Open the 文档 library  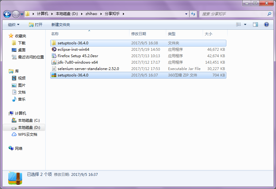(22, 92)
